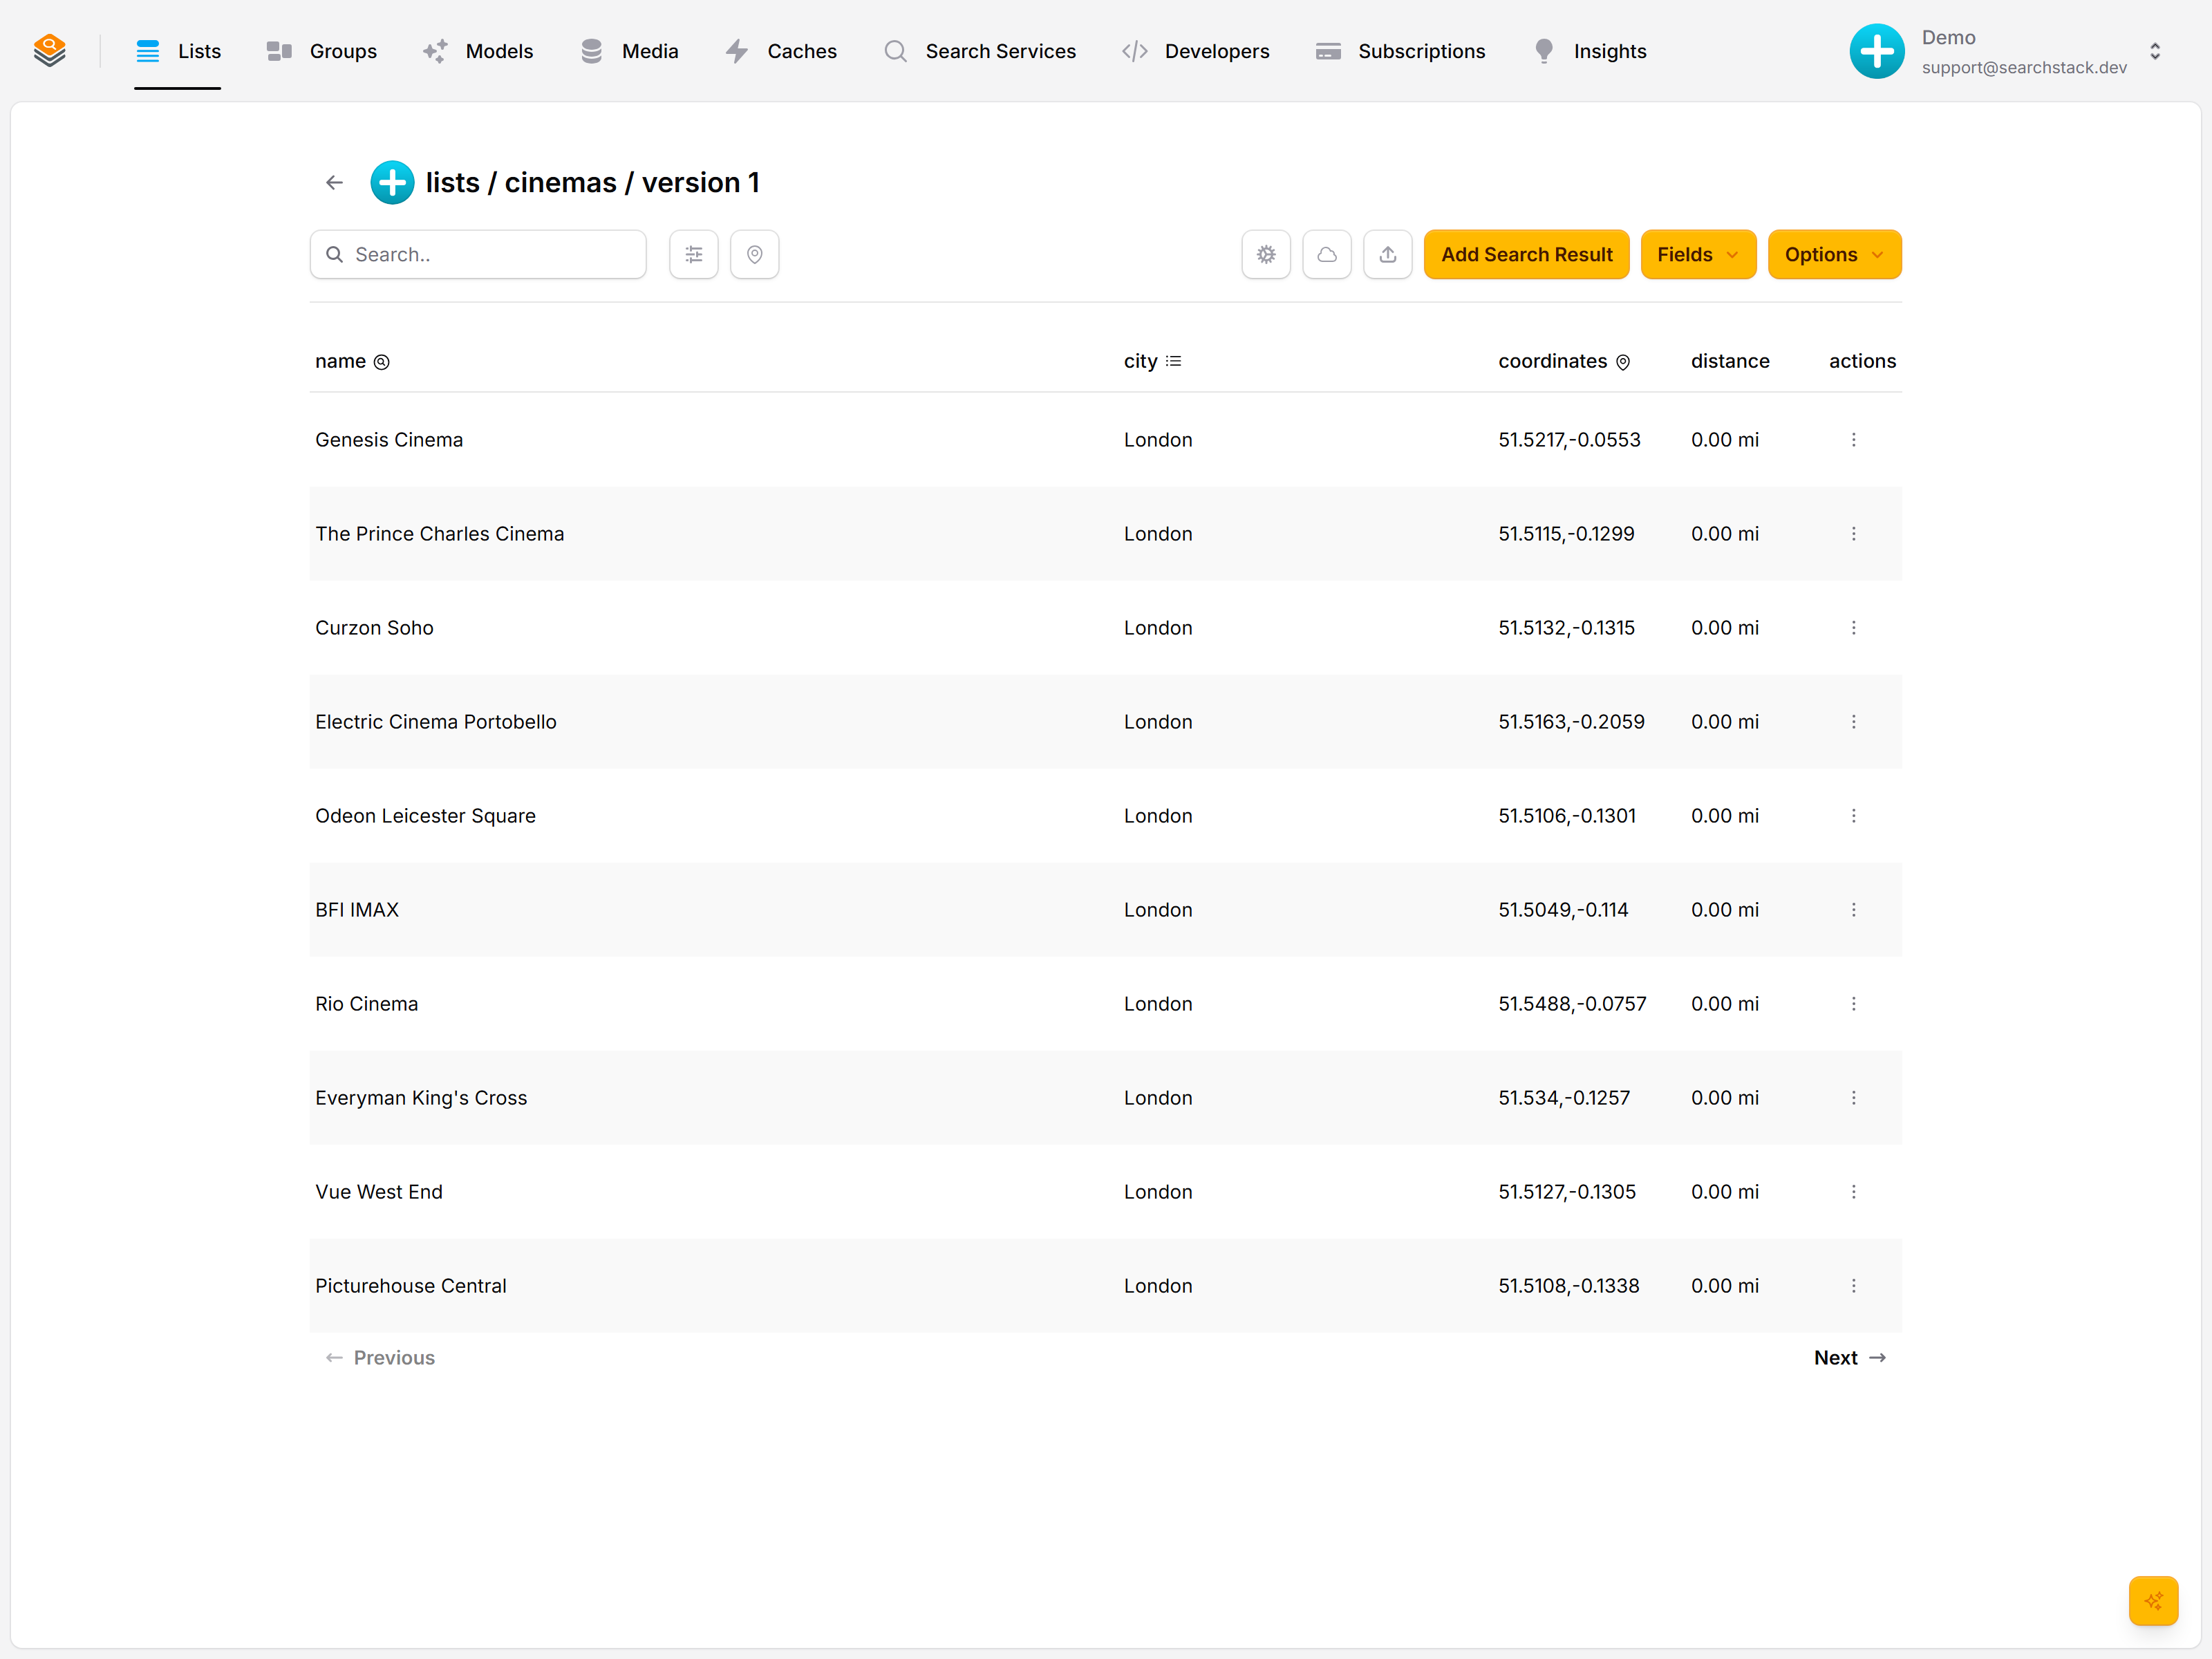The image size is (2212, 1659).
Task: Click the coordinates column pin icon
Action: click(x=1623, y=362)
